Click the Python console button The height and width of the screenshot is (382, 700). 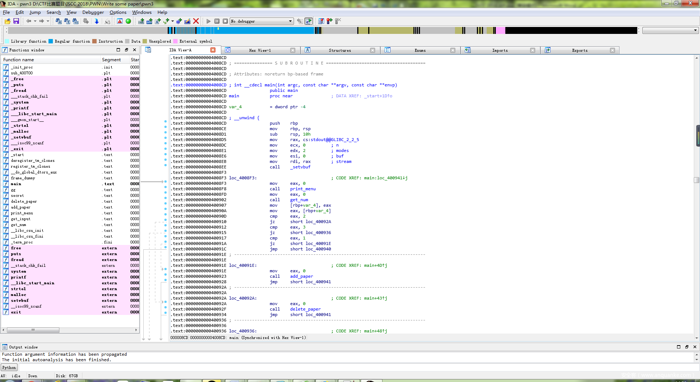9,367
